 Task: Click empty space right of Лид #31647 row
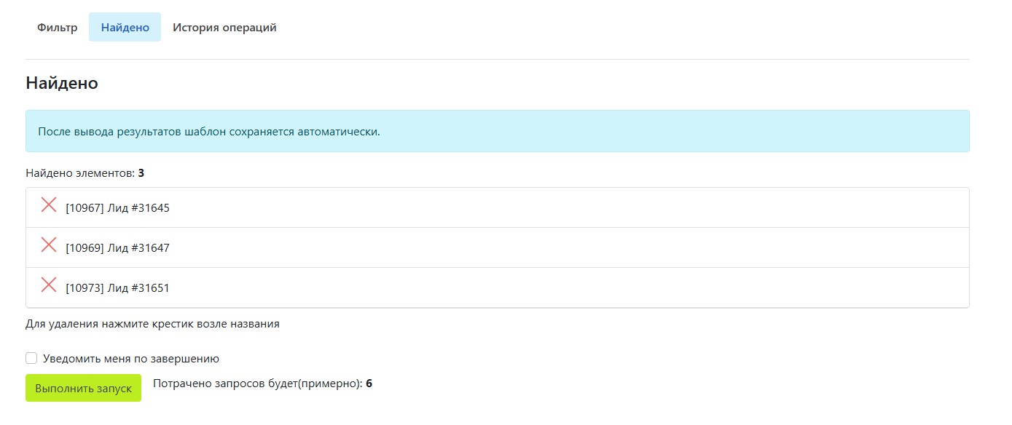(x=583, y=247)
